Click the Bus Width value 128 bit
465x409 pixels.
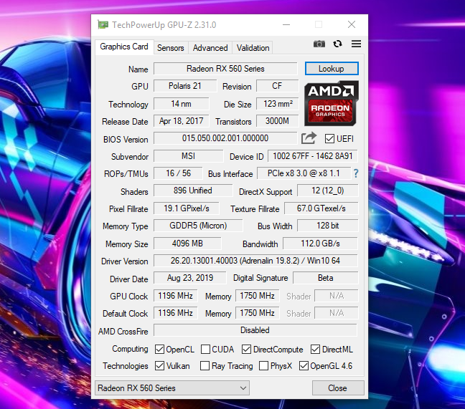click(x=327, y=226)
